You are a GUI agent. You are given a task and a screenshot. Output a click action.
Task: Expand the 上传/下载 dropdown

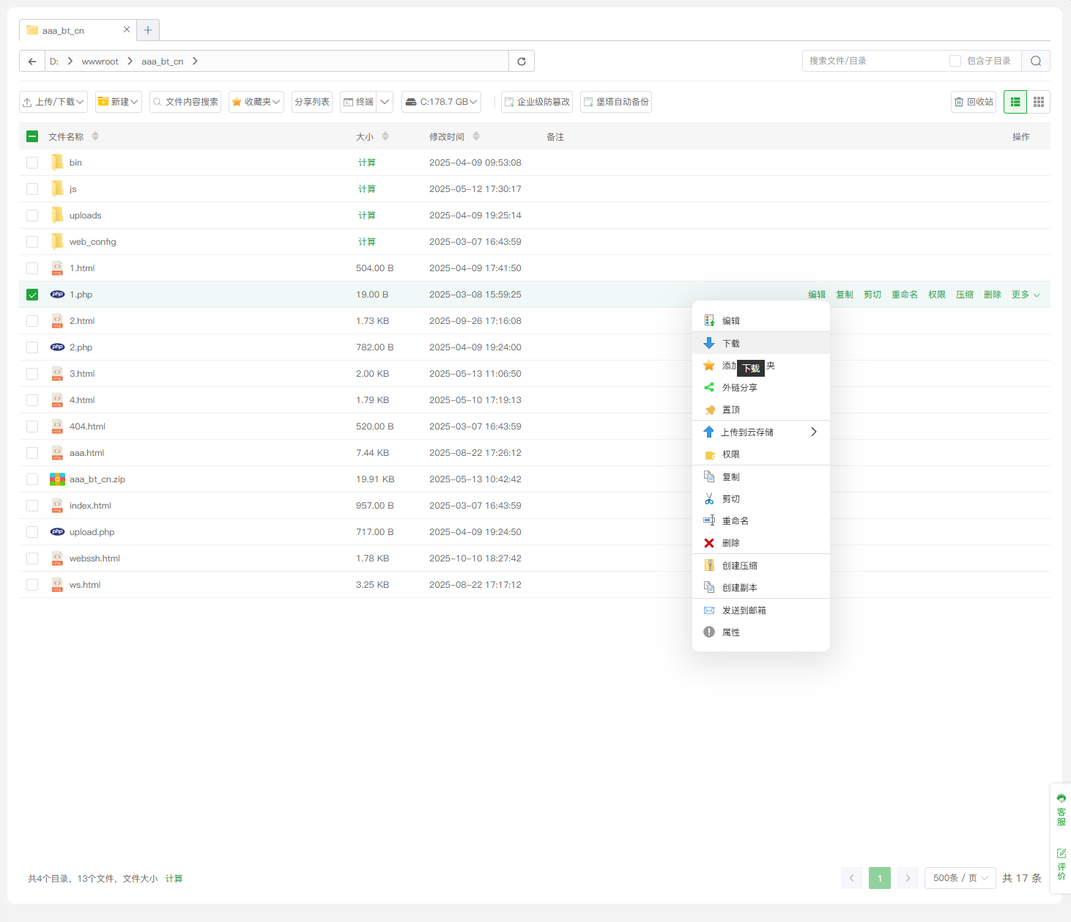(53, 102)
